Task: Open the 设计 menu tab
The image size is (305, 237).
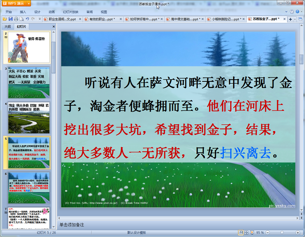Action: click(x=37, y=12)
